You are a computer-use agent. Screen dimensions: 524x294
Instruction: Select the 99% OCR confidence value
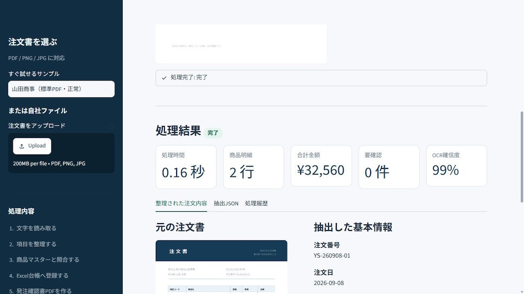click(x=445, y=170)
